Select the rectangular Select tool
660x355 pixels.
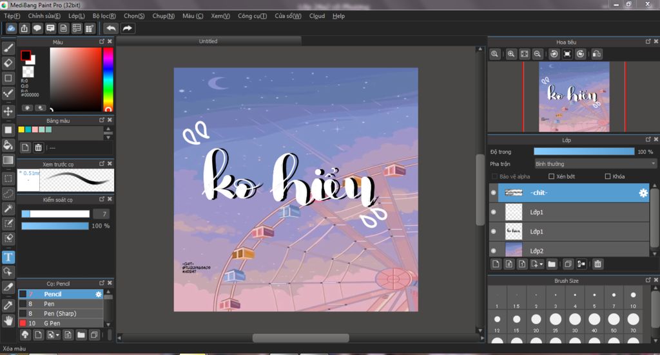tap(8, 178)
